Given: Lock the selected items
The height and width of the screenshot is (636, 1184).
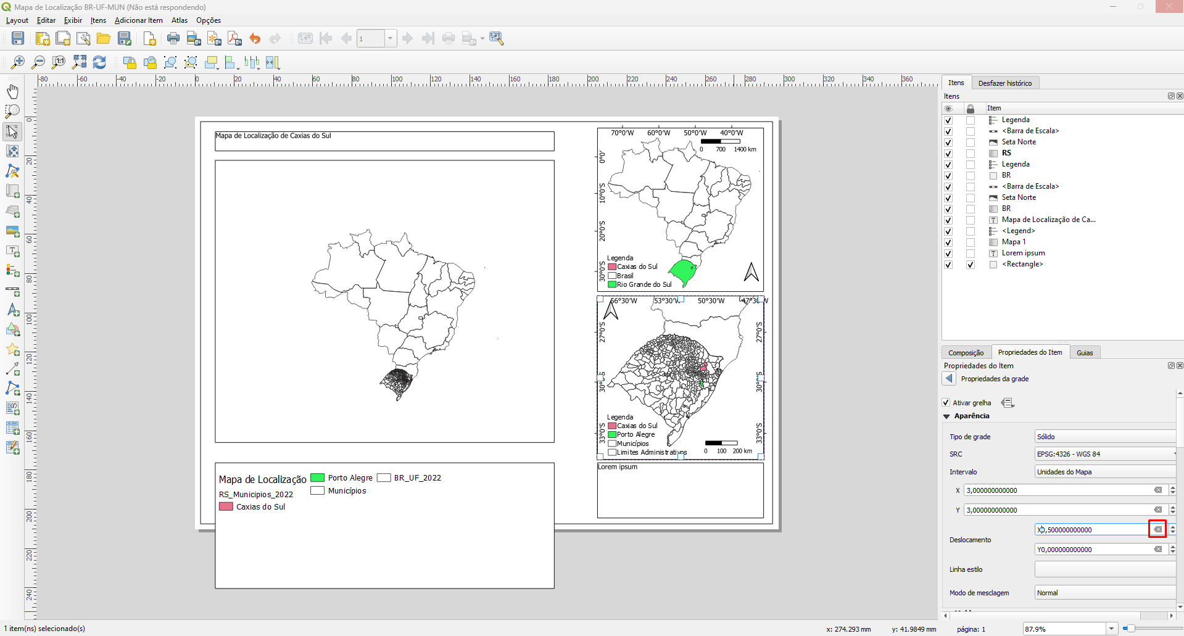Looking at the screenshot, I should click(x=130, y=62).
